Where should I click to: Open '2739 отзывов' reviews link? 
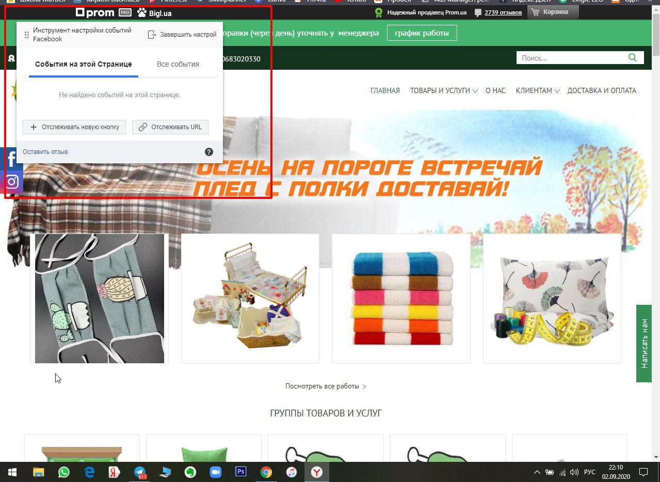tap(503, 12)
